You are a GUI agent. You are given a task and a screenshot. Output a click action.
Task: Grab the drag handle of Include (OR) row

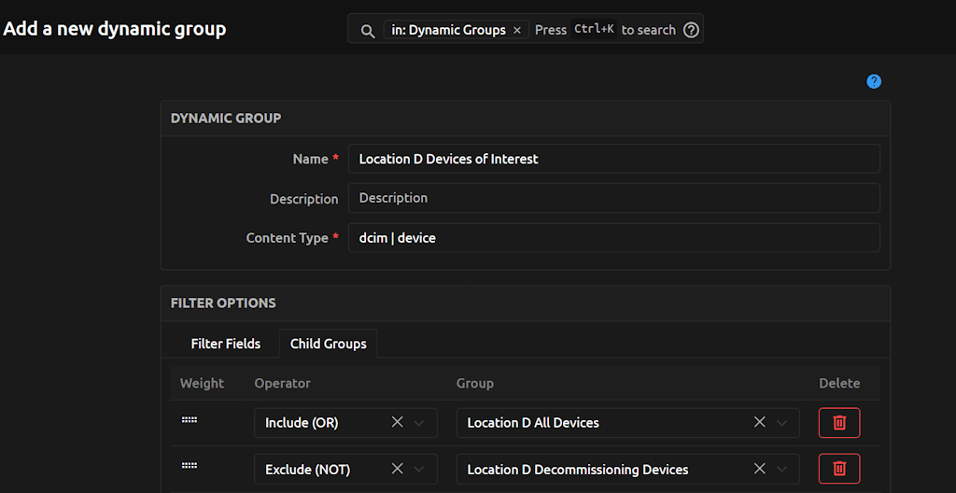click(190, 420)
